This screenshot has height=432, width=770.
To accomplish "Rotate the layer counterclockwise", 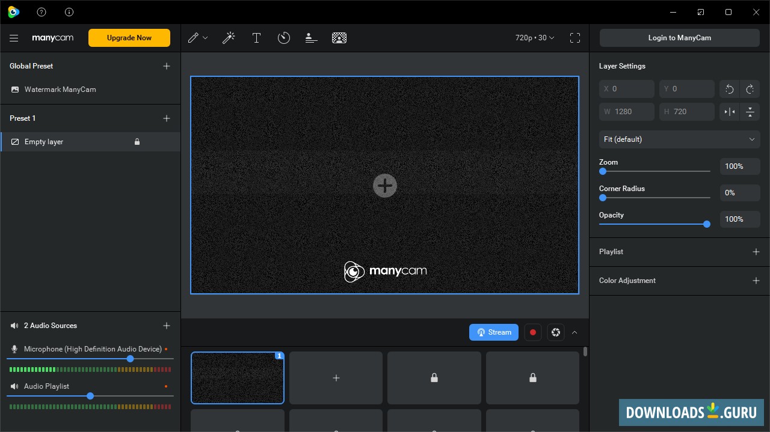I will 729,89.
